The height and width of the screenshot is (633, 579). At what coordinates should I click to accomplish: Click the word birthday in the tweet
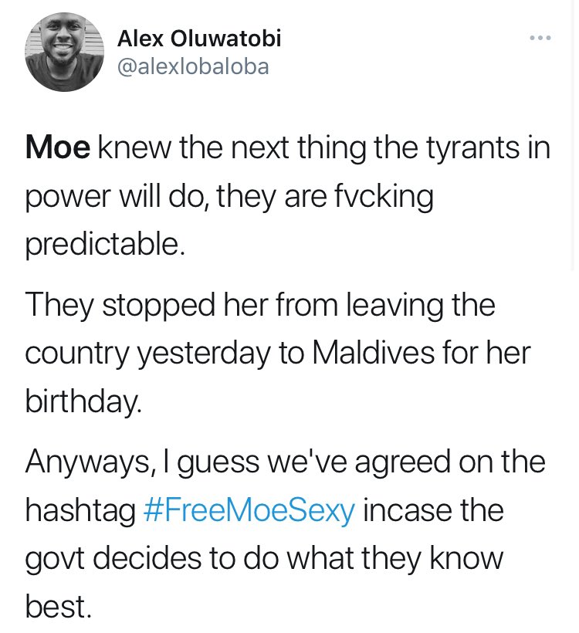click(83, 401)
